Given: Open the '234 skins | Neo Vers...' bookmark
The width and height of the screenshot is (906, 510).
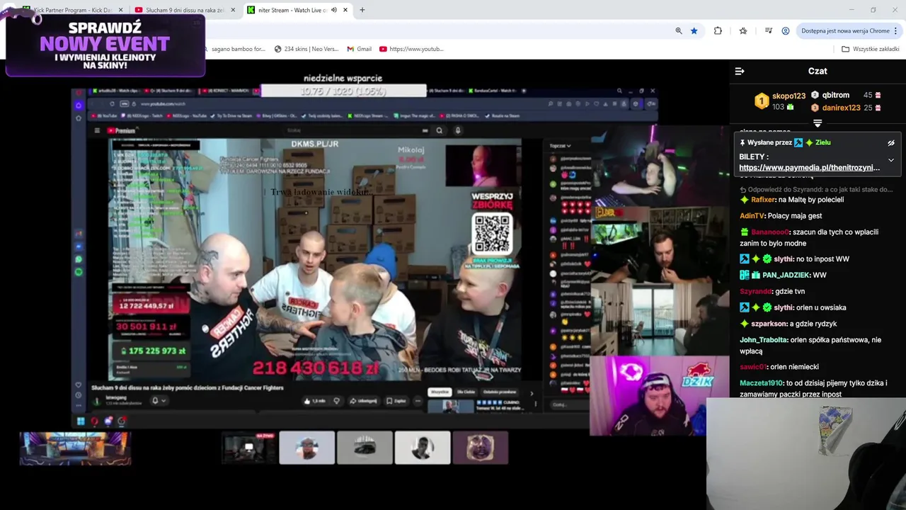Looking at the screenshot, I should (306, 49).
